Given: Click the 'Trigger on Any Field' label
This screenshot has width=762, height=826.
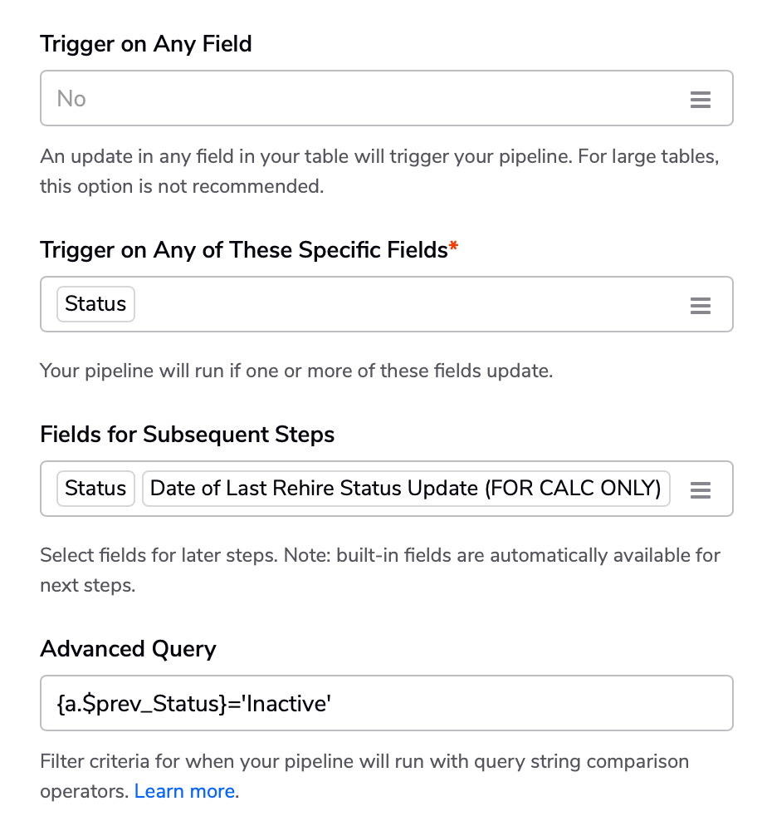Looking at the screenshot, I should coord(146,44).
